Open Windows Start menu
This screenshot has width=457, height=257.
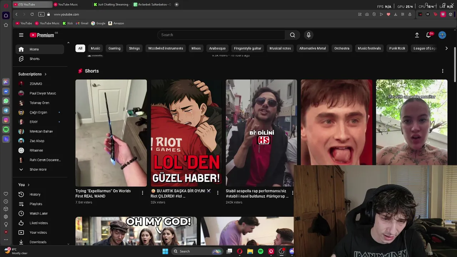click(x=165, y=251)
